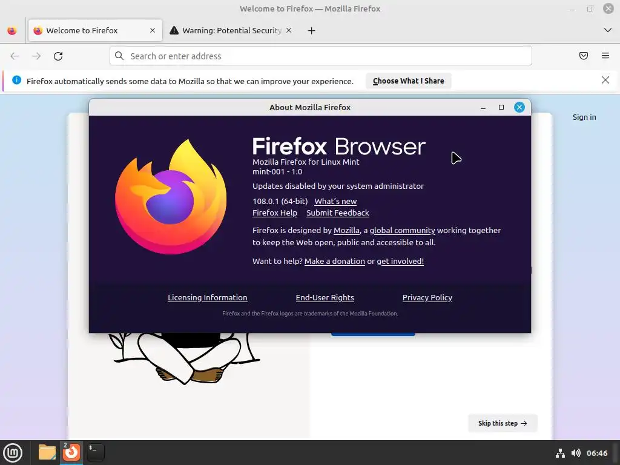Click the get involved! link
The height and width of the screenshot is (465, 620).
coord(400,262)
